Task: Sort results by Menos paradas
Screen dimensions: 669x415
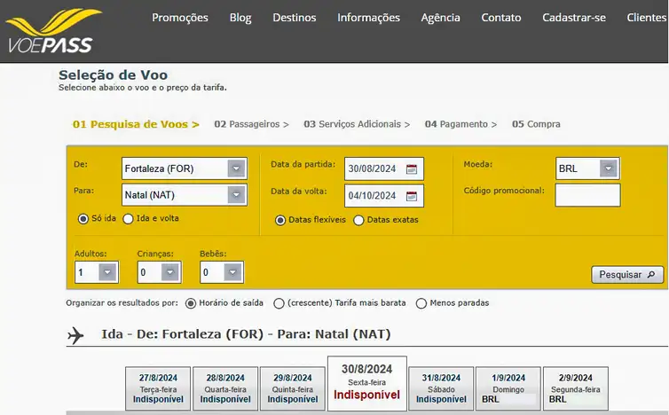Action: pyautogui.click(x=421, y=303)
